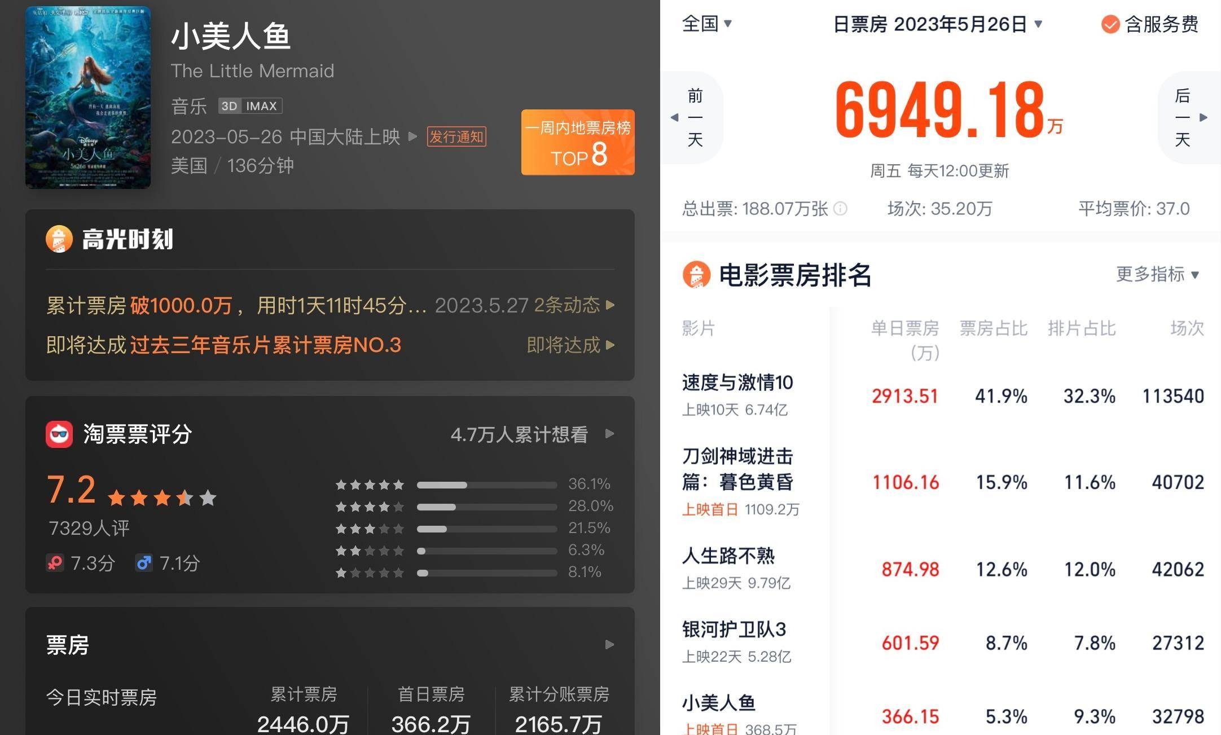Viewport: 1221px width, 735px height.
Task: Click the male rating icon 7.1分
Action: [x=143, y=563]
